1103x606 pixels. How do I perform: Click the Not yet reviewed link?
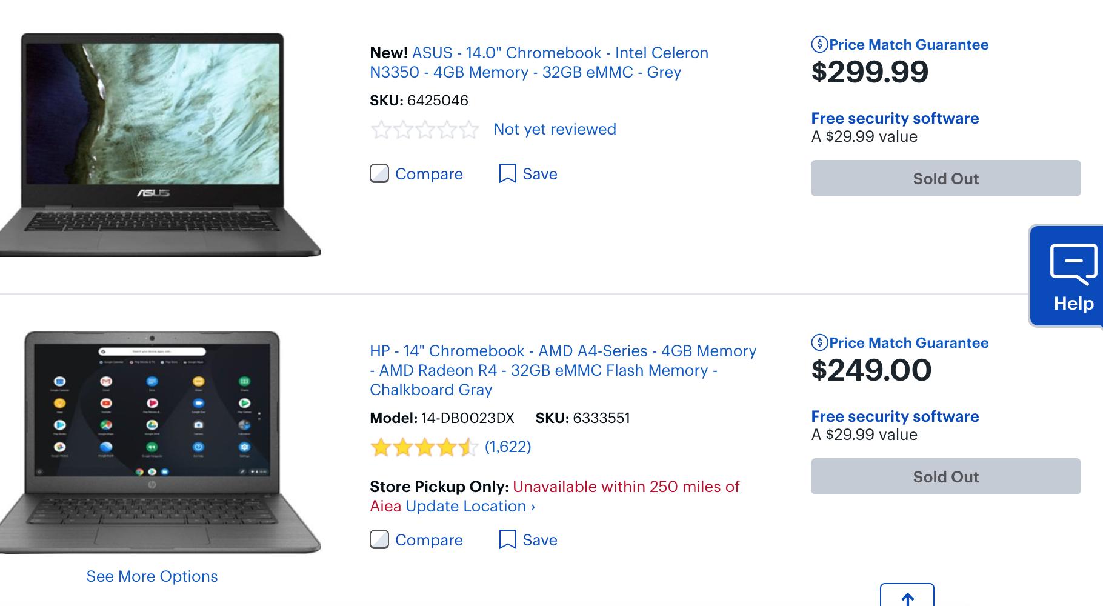point(555,129)
